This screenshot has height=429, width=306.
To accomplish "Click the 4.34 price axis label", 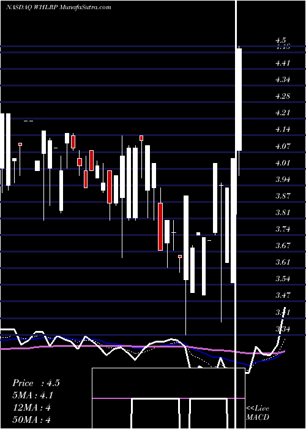I will (x=283, y=80).
